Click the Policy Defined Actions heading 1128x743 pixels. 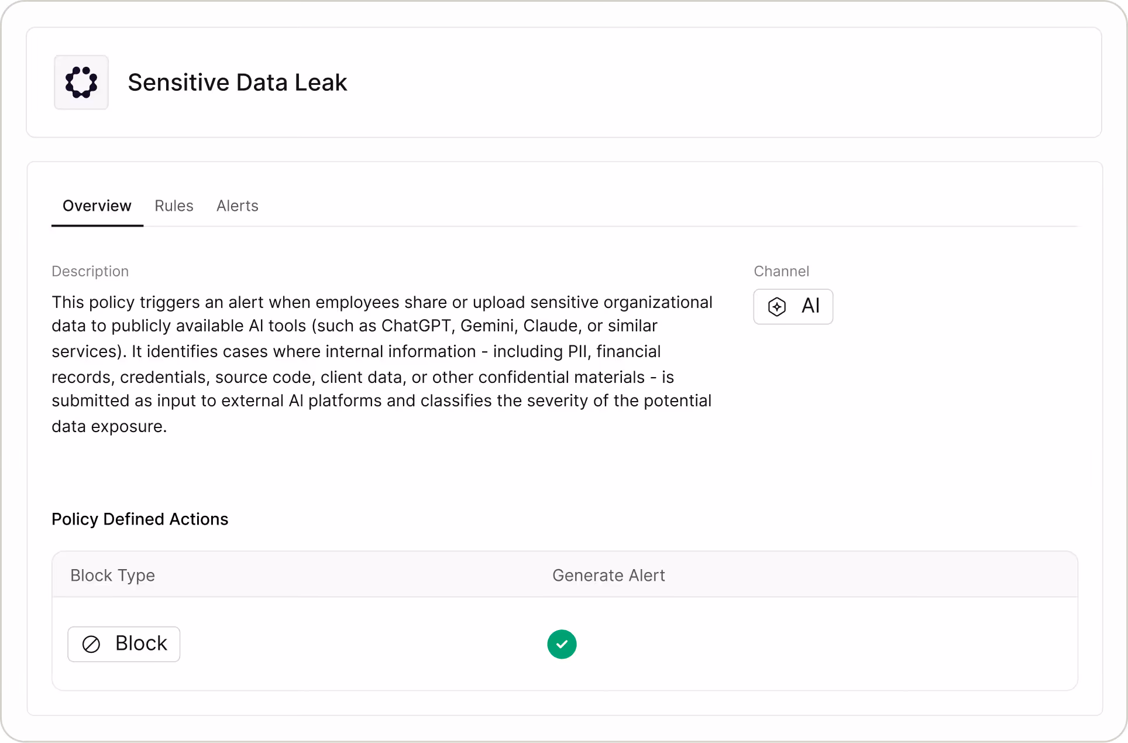pyautogui.click(x=140, y=519)
